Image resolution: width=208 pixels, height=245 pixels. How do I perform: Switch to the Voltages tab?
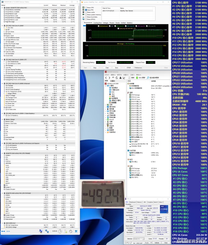(106, 23)
